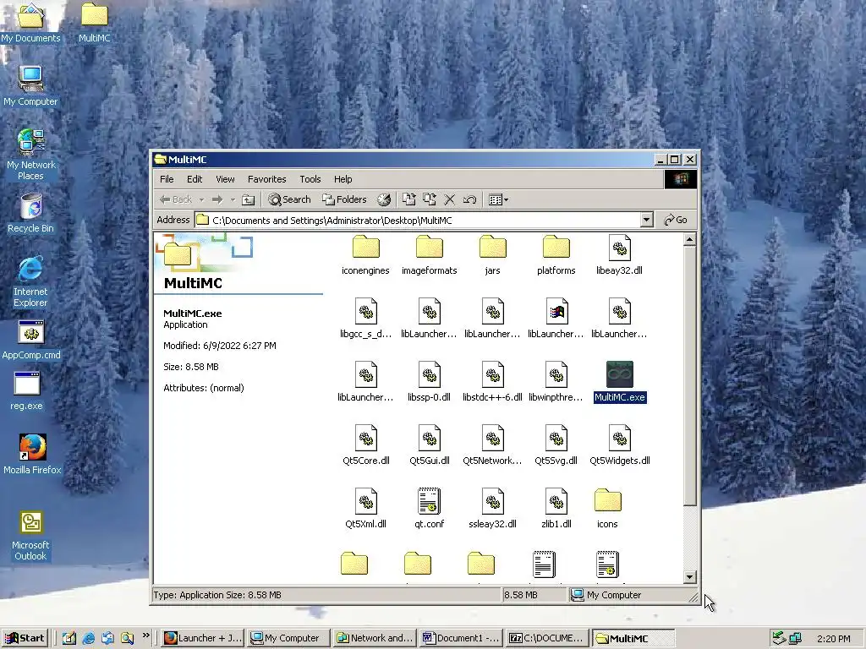Screen dimensions: 866x649
Task: Expand the Address bar dropdown arrow
Action: coord(646,220)
